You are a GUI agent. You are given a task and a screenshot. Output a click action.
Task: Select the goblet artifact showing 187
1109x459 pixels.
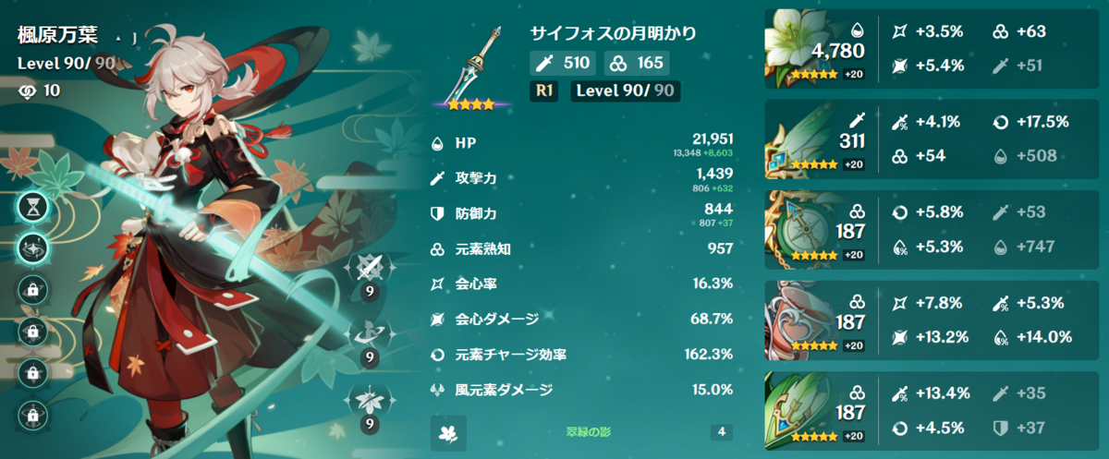click(x=804, y=318)
